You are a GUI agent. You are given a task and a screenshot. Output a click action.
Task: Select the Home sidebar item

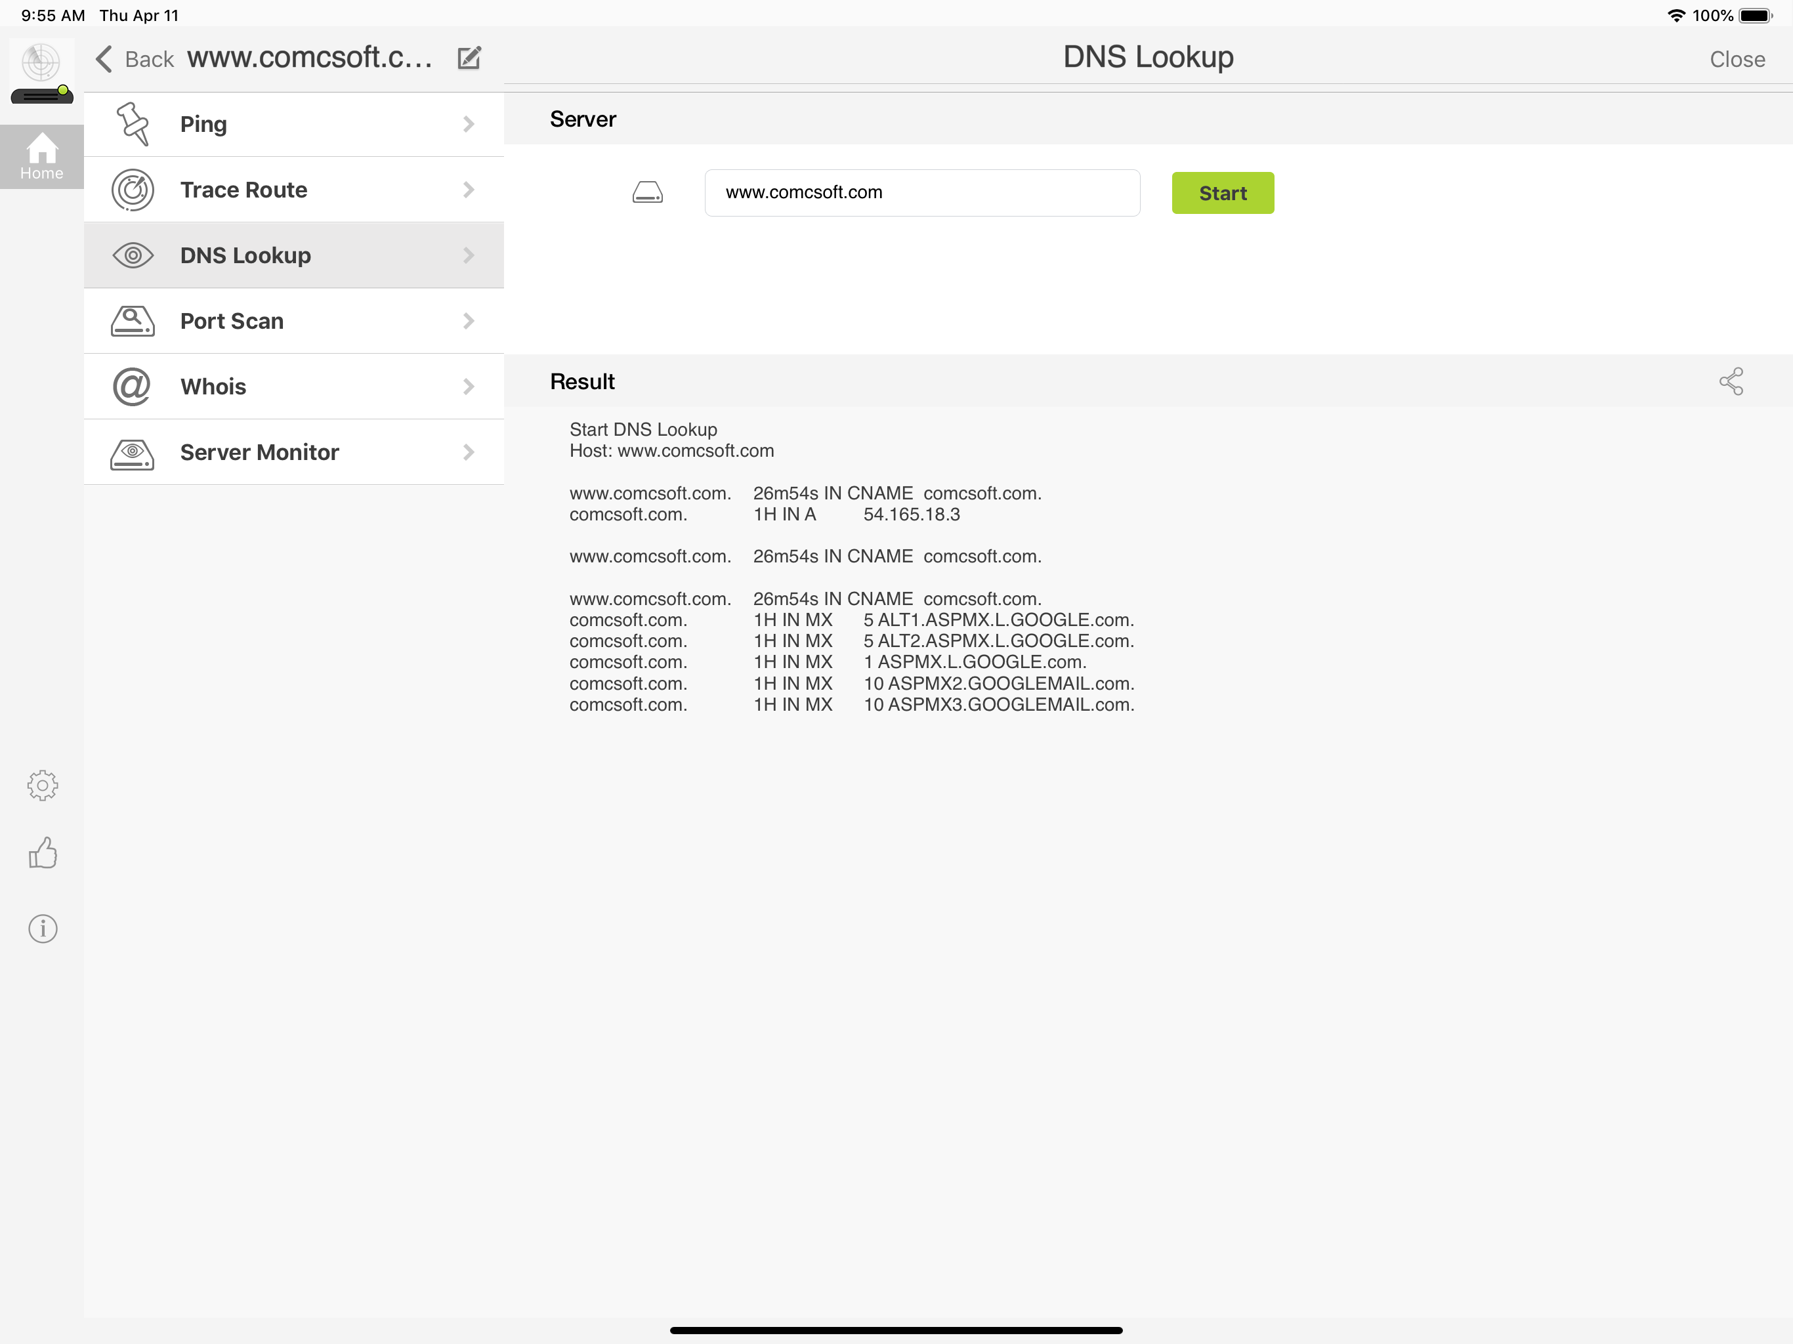click(x=42, y=156)
